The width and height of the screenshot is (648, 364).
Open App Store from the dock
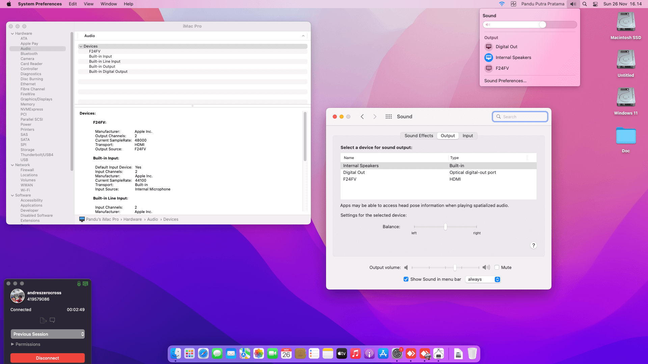tap(383, 354)
